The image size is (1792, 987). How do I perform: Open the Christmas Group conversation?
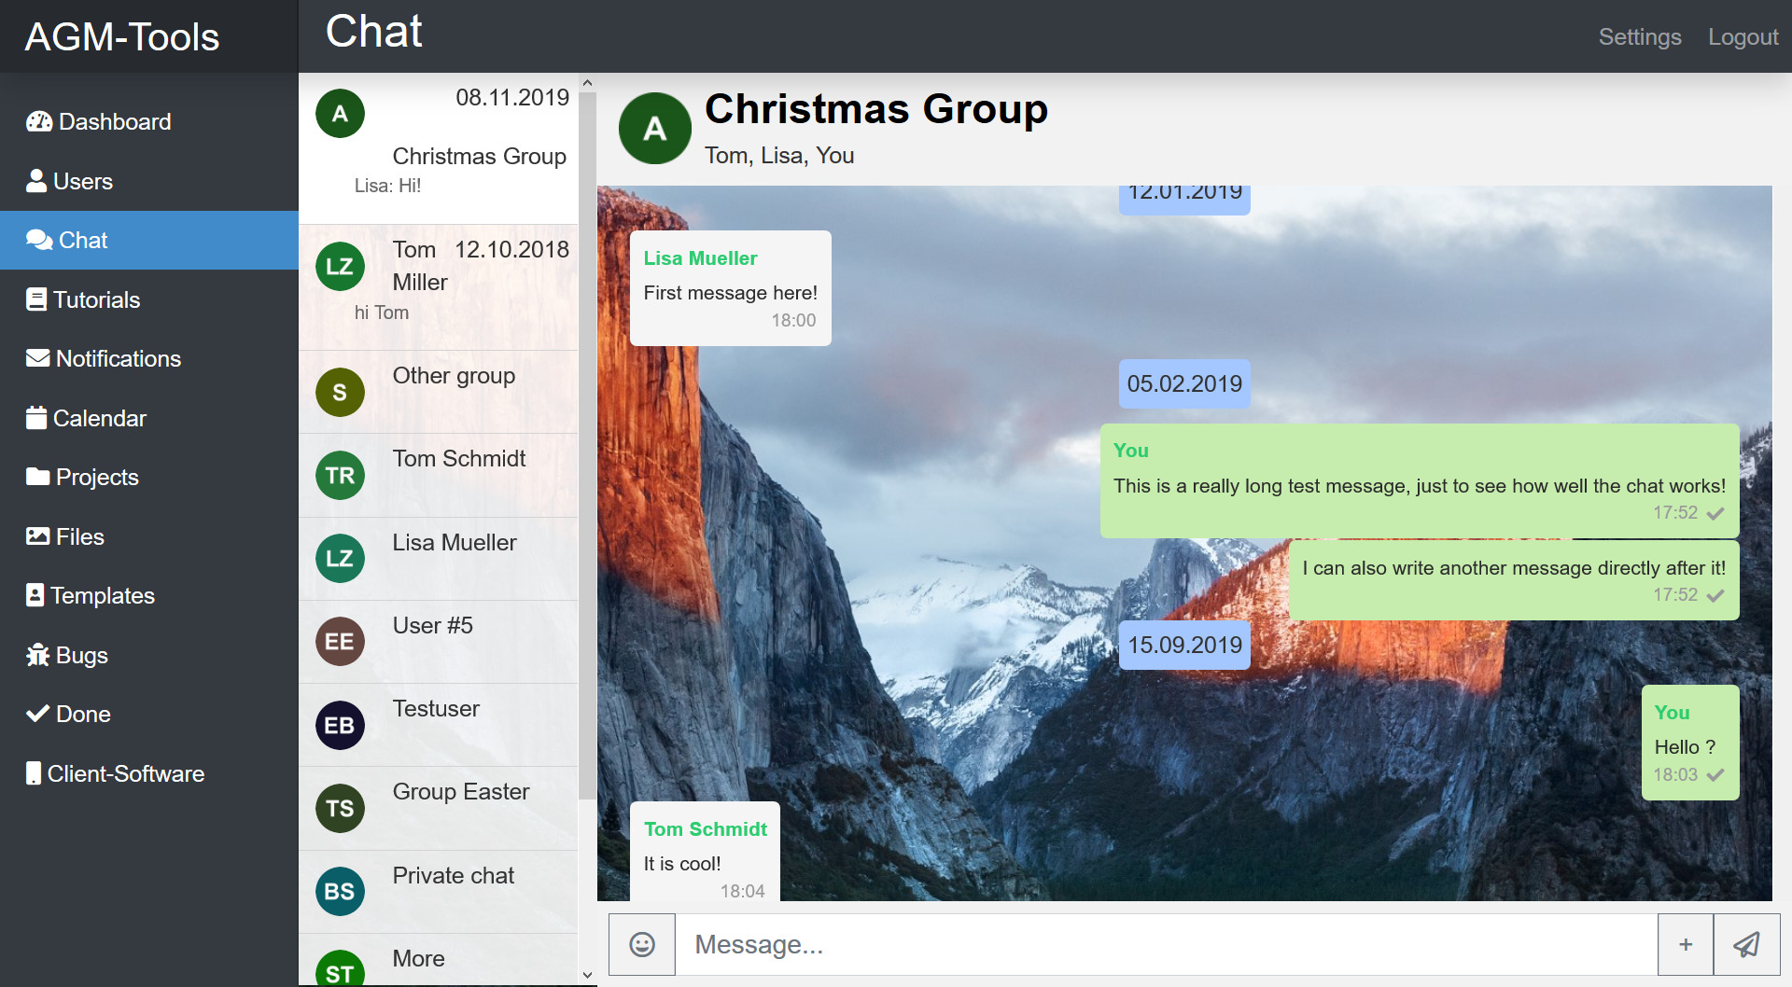[x=439, y=148]
